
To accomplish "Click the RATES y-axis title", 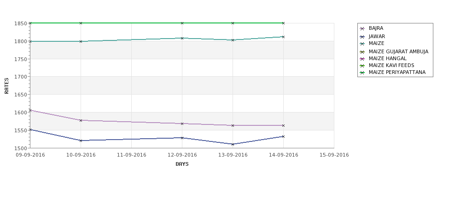I will 7,86.
